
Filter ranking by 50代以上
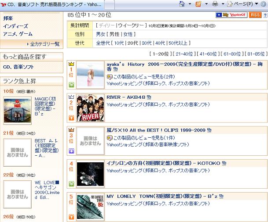pos(178,43)
